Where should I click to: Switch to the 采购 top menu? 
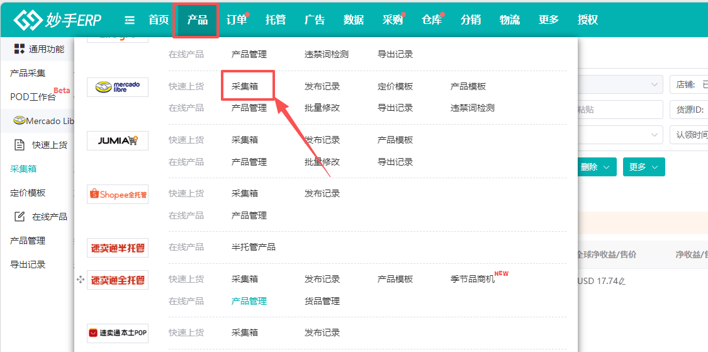pyautogui.click(x=392, y=20)
